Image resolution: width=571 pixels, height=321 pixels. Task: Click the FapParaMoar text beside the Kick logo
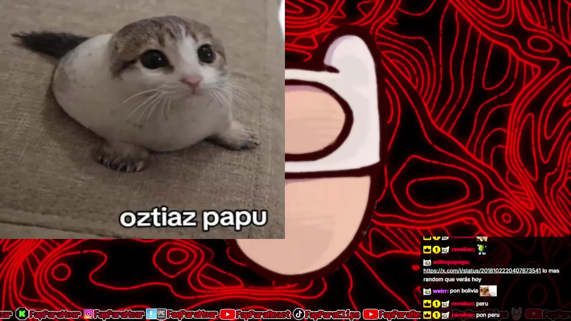click(54, 315)
